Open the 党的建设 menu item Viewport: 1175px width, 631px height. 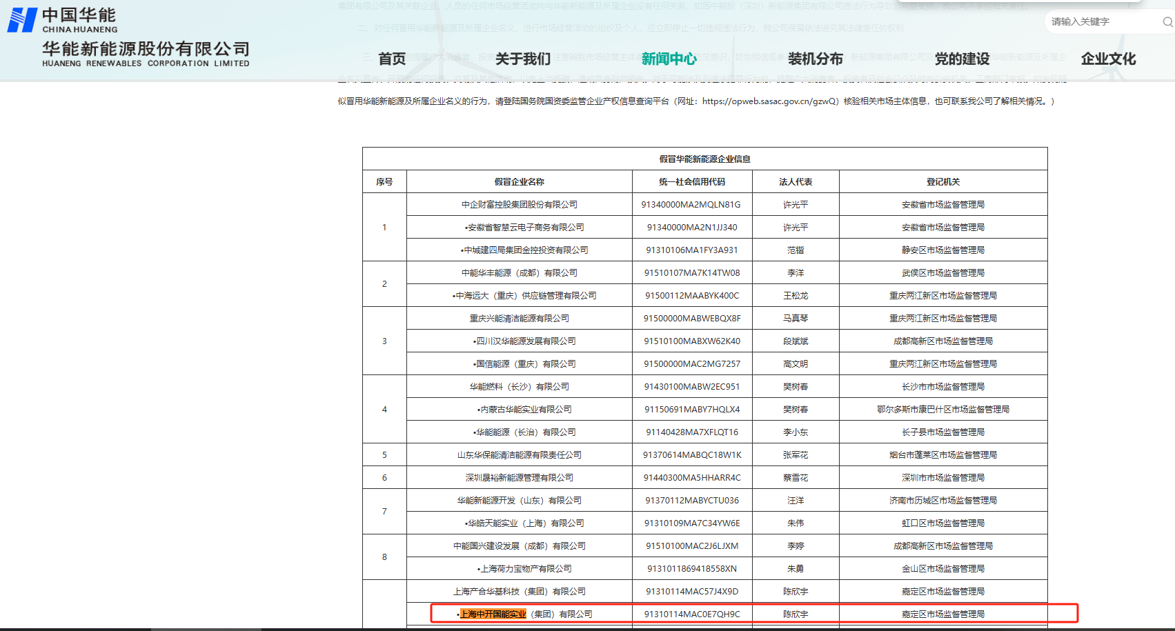point(962,59)
